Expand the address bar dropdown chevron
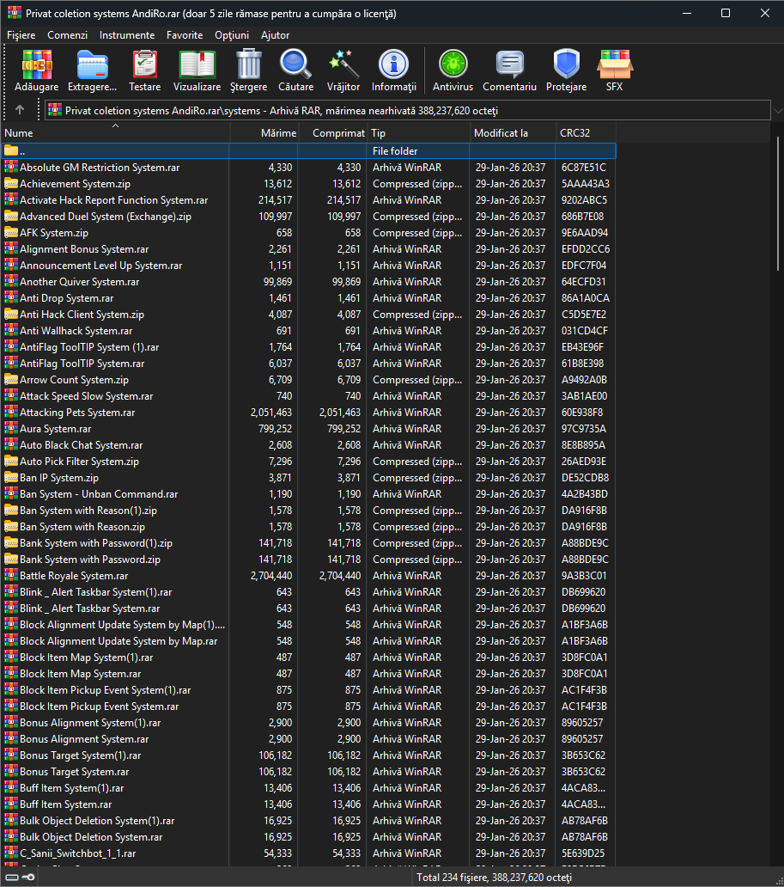 tap(776, 109)
